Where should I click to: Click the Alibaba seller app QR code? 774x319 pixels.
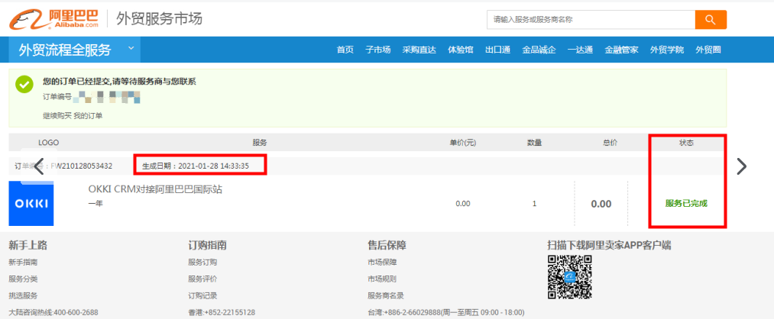(570, 277)
